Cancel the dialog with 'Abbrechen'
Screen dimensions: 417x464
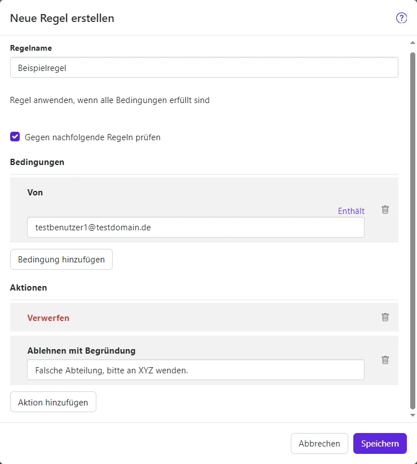[319, 443]
